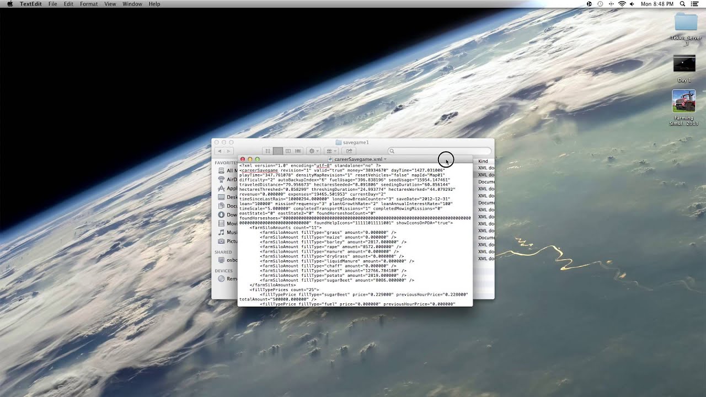Select the shared osbo computer in sidebar
Screen dimensions: 706x397
coord(228,260)
